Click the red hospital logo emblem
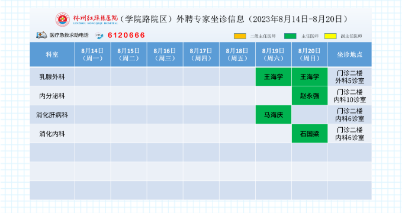Viewport: 402px width, 213px height. click(x=63, y=20)
